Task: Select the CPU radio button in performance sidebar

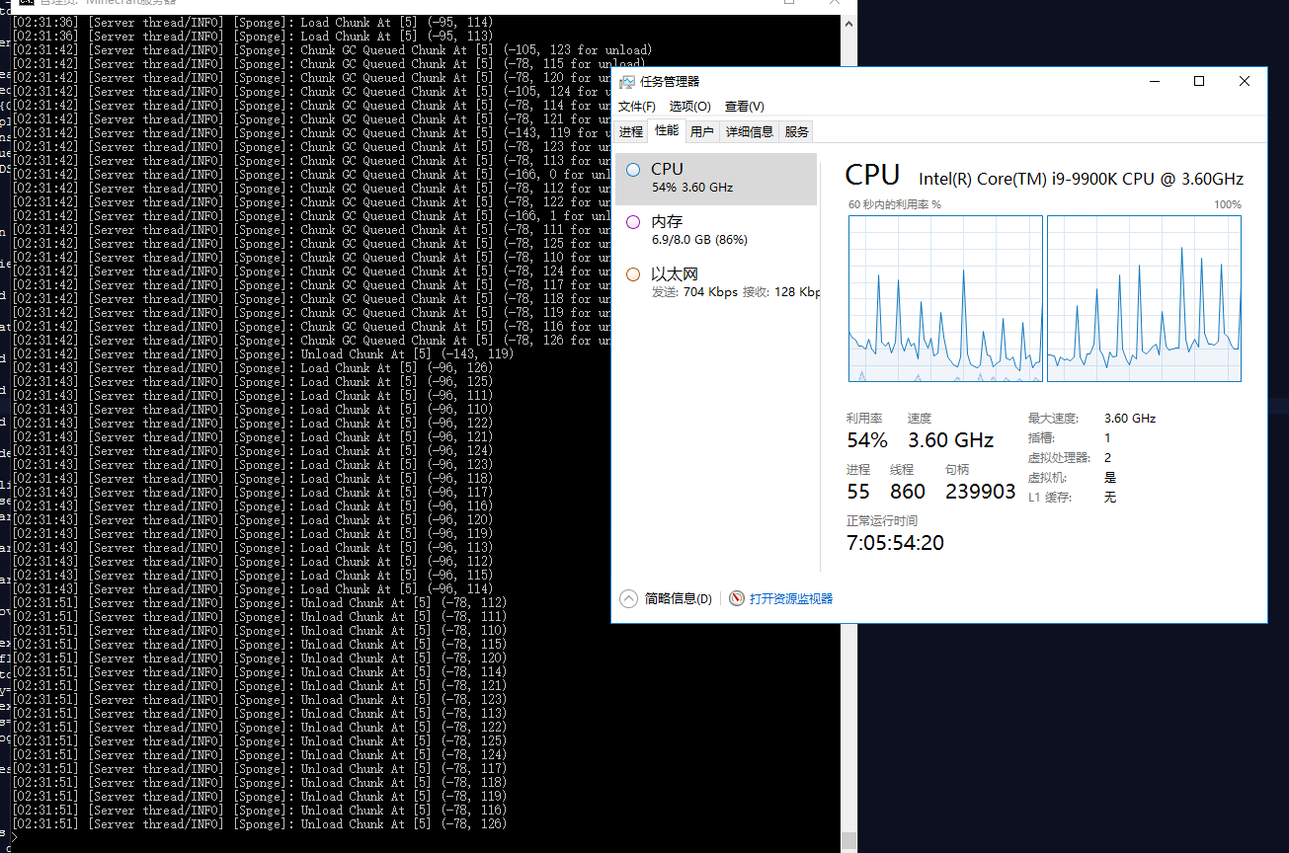Action: click(x=632, y=169)
